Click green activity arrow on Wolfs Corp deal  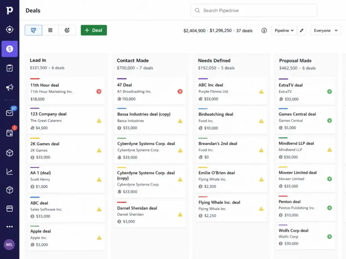(x=329, y=236)
